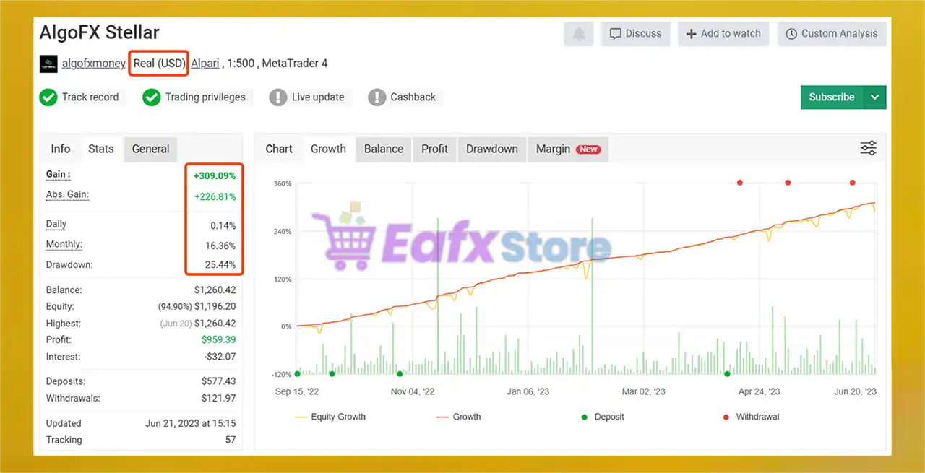This screenshot has height=473, width=925.
Task: Open Custom Analysis
Action: pyautogui.click(x=832, y=34)
